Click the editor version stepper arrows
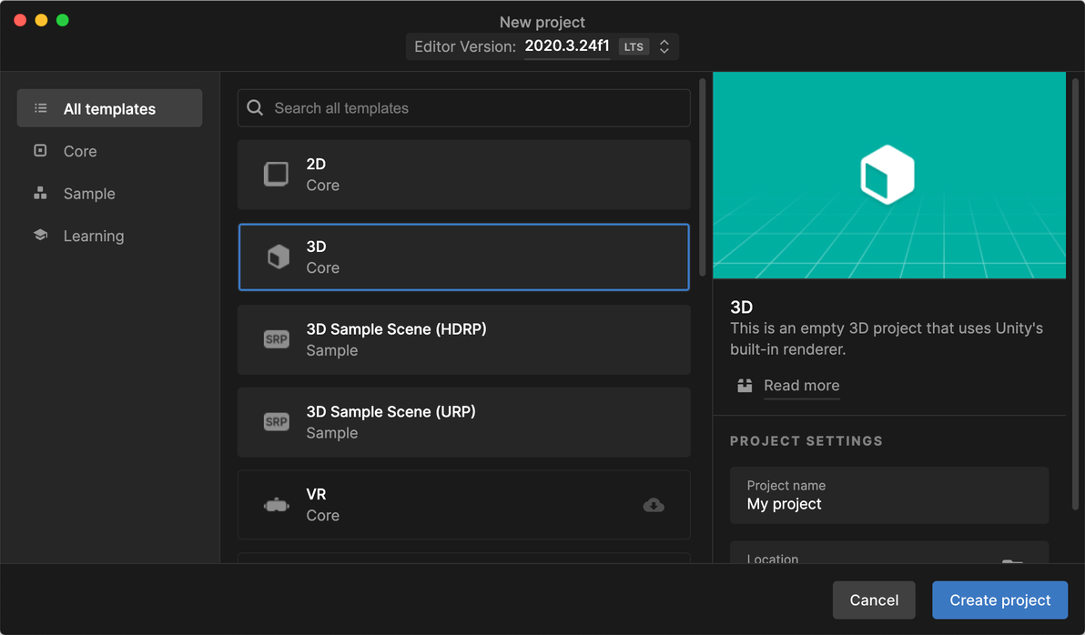1085x635 pixels. point(664,46)
